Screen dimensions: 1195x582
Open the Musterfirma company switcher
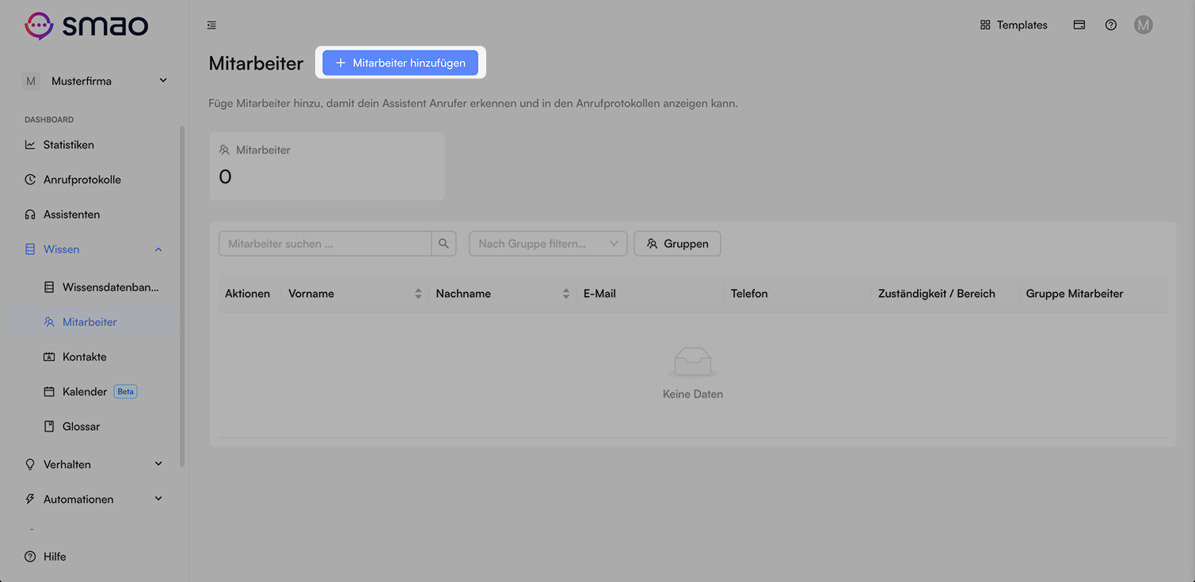(95, 81)
